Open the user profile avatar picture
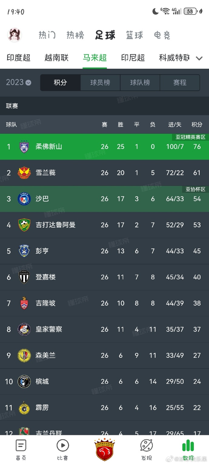Viewport: 209px width, 464px height. point(14,35)
